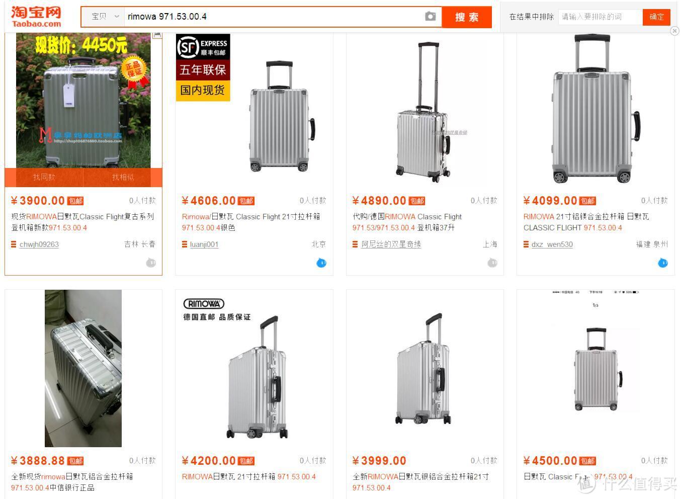Click the 确定 confirm button
This screenshot has height=499, width=682.
(656, 17)
